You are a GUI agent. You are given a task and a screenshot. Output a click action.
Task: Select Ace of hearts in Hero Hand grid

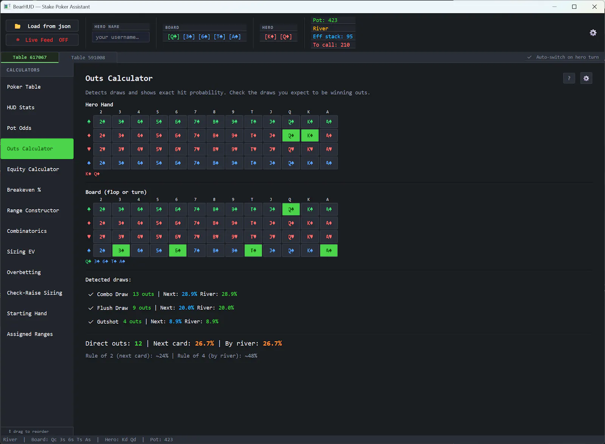[329, 149]
